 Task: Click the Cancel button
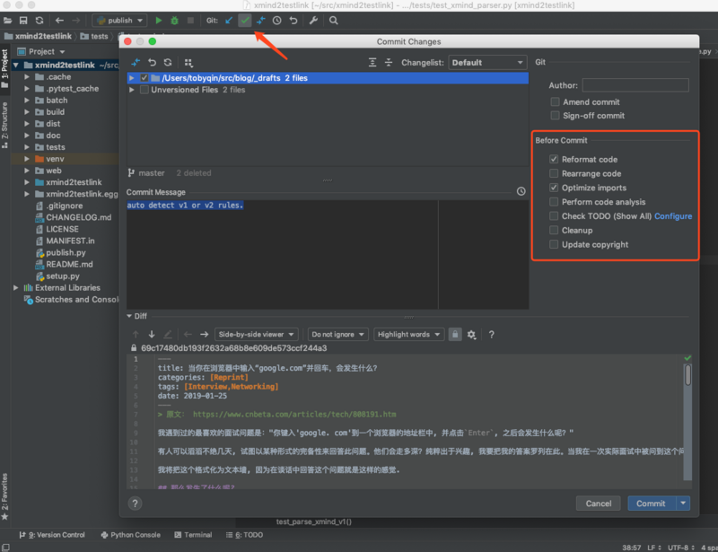[x=599, y=503]
